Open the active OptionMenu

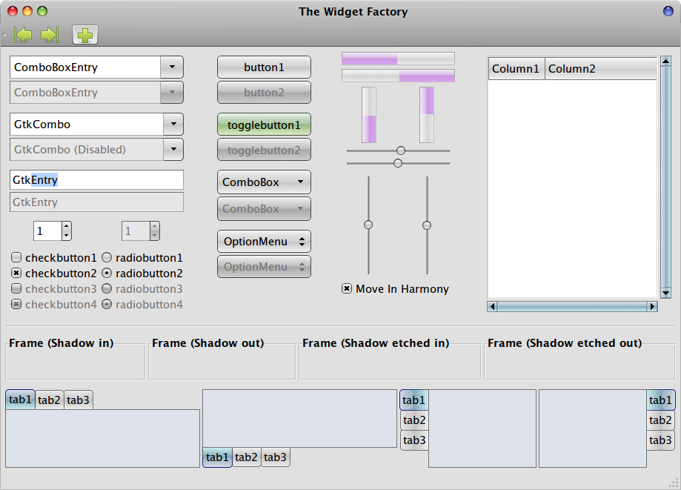click(x=264, y=242)
